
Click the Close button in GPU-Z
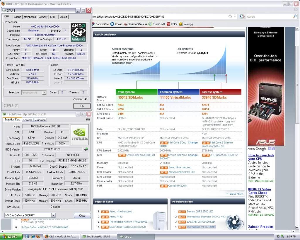(82, 215)
